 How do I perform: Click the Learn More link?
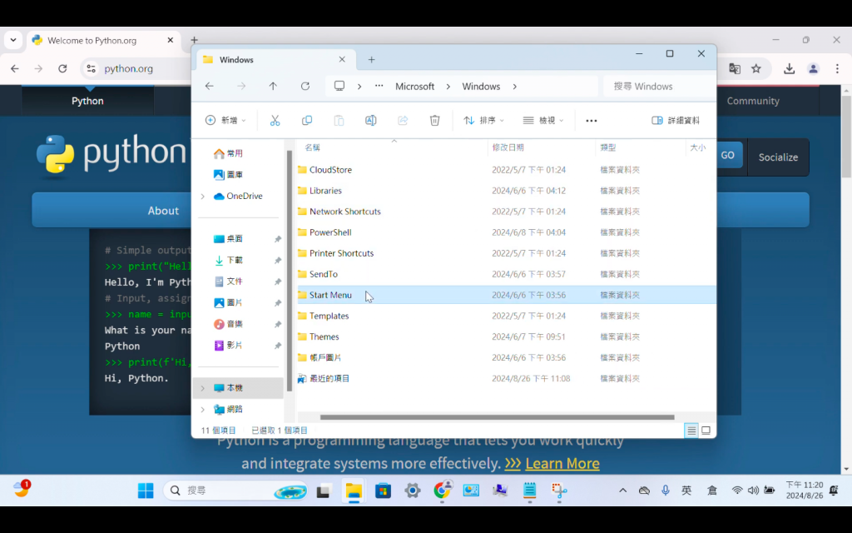tap(562, 463)
